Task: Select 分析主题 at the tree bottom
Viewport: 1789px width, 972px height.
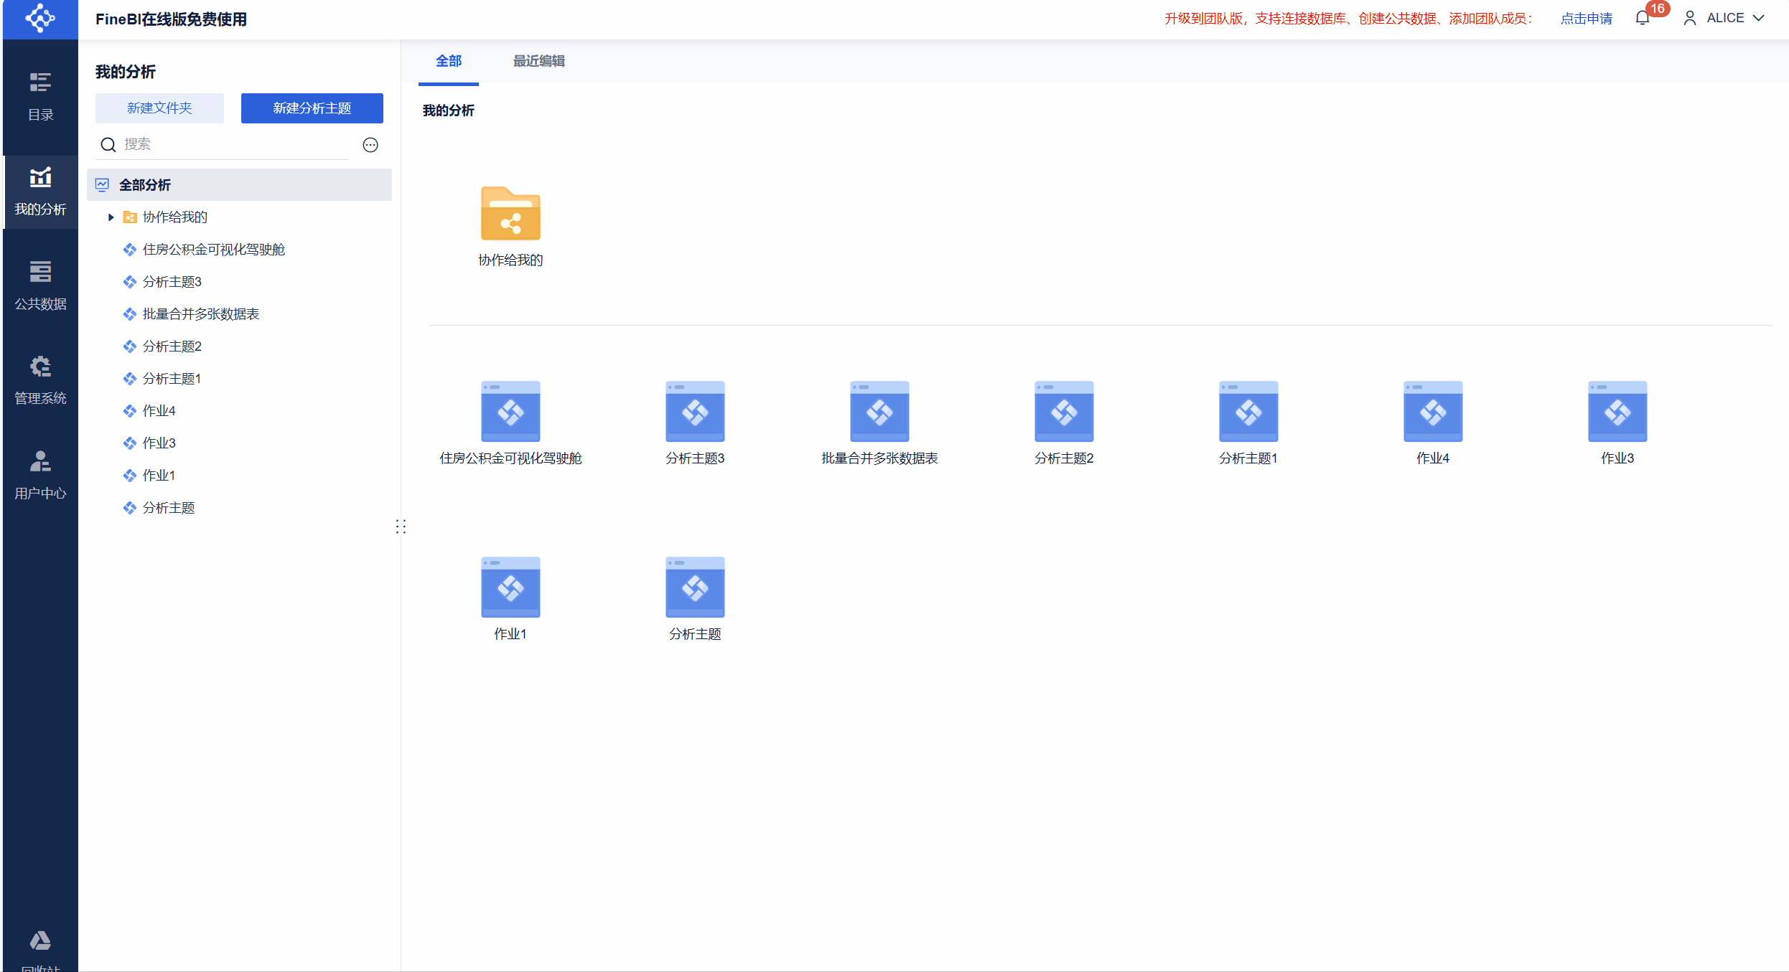Action: pos(239,508)
